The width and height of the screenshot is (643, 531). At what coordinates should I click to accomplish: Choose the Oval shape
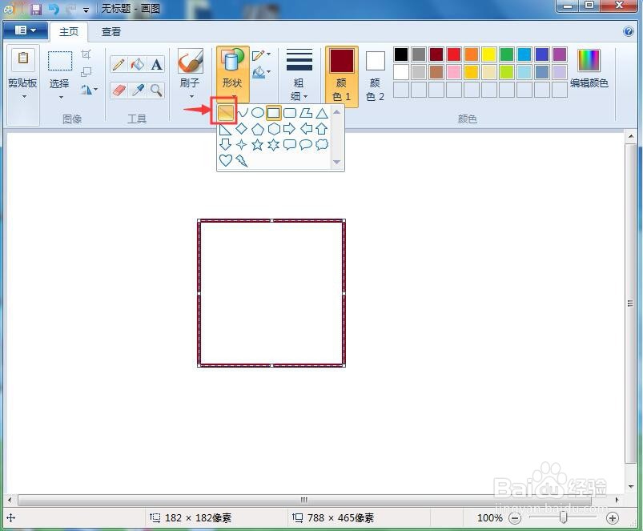tap(258, 112)
